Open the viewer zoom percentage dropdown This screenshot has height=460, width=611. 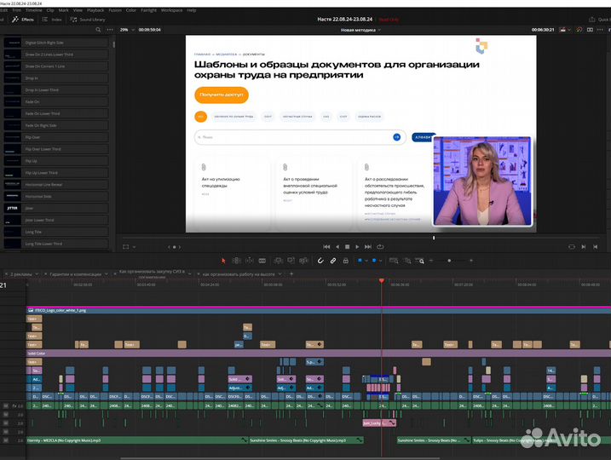126,29
